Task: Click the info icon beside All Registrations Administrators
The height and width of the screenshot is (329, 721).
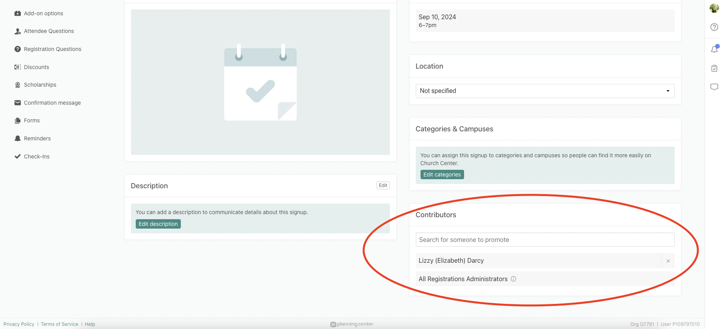Action: [513, 279]
